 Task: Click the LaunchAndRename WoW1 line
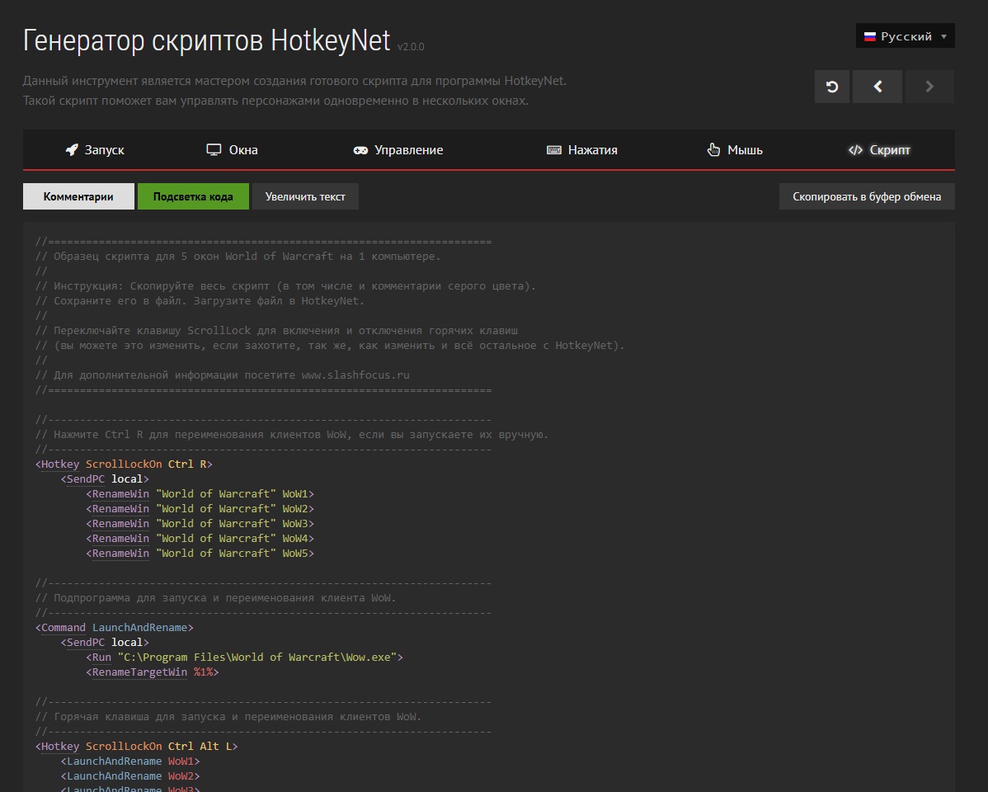click(x=130, y=761)
